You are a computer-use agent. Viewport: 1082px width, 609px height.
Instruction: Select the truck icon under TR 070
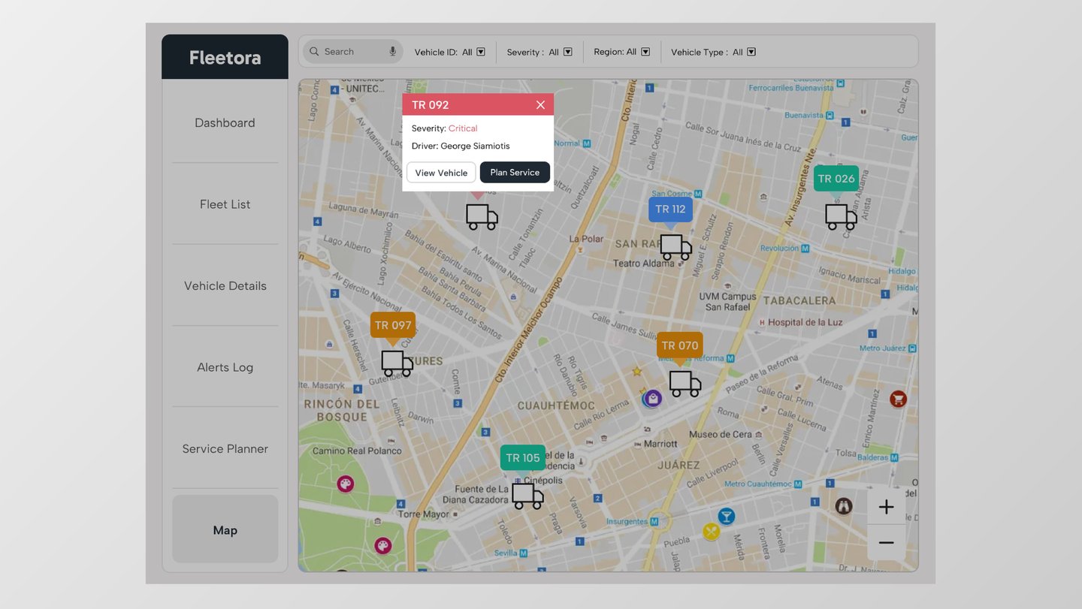(x=685, y=384)
